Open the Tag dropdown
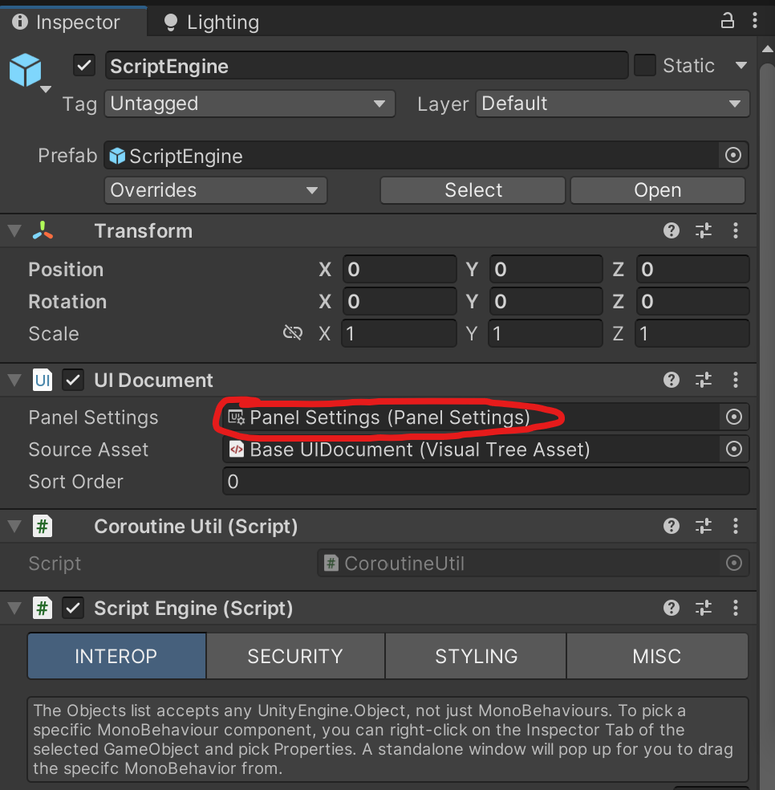The width and height of the screenshot is (775, 790). coord(249,104)
